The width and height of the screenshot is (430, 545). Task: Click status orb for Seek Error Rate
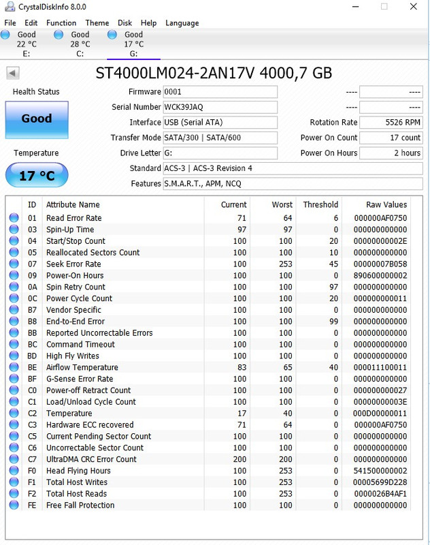(x=14, y=264)
